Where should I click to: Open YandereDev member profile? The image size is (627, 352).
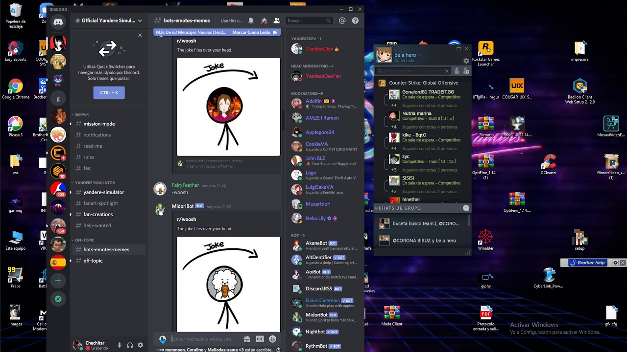coord(319,49)
